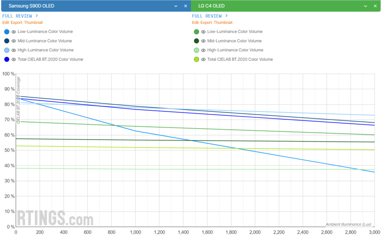Click the dark green Mid-Luminance legend circle
Image resolution: width=383 pixels, height=239 pixels.
pyautogui.click(x=196, y=41)
